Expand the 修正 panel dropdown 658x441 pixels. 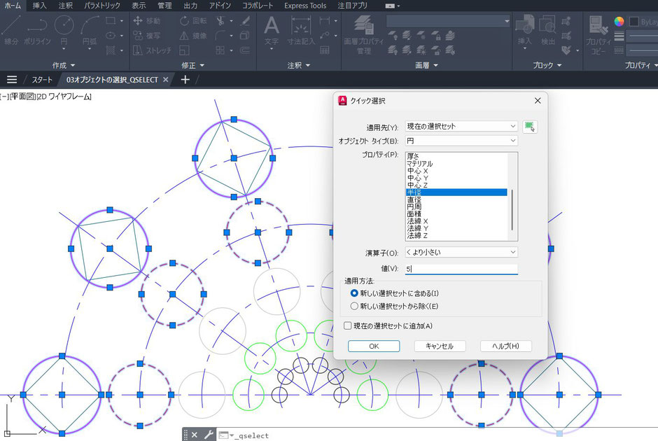[192, 66]
